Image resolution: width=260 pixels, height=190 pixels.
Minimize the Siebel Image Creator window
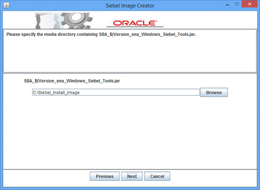[227, 5]
